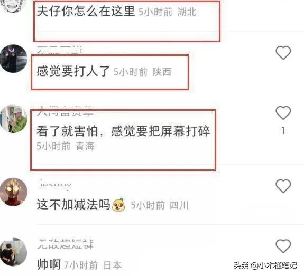Tap the heart icon next to "帅啊"
The image size is (304, 276).
(x=283, y=246)
